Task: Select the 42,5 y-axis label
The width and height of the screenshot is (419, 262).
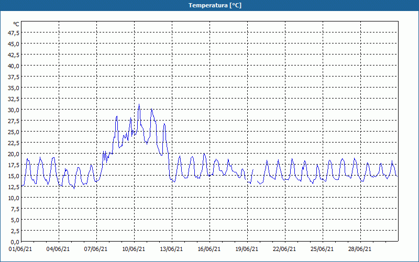Action: coord(14,55)
